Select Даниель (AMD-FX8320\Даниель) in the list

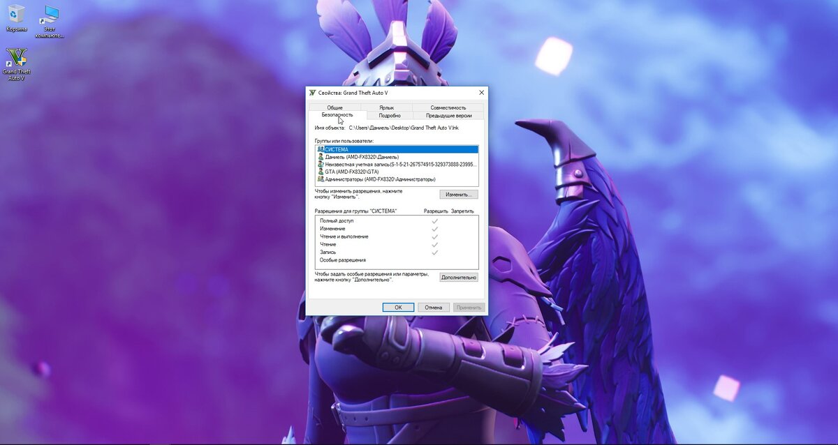tap(397, 157)
